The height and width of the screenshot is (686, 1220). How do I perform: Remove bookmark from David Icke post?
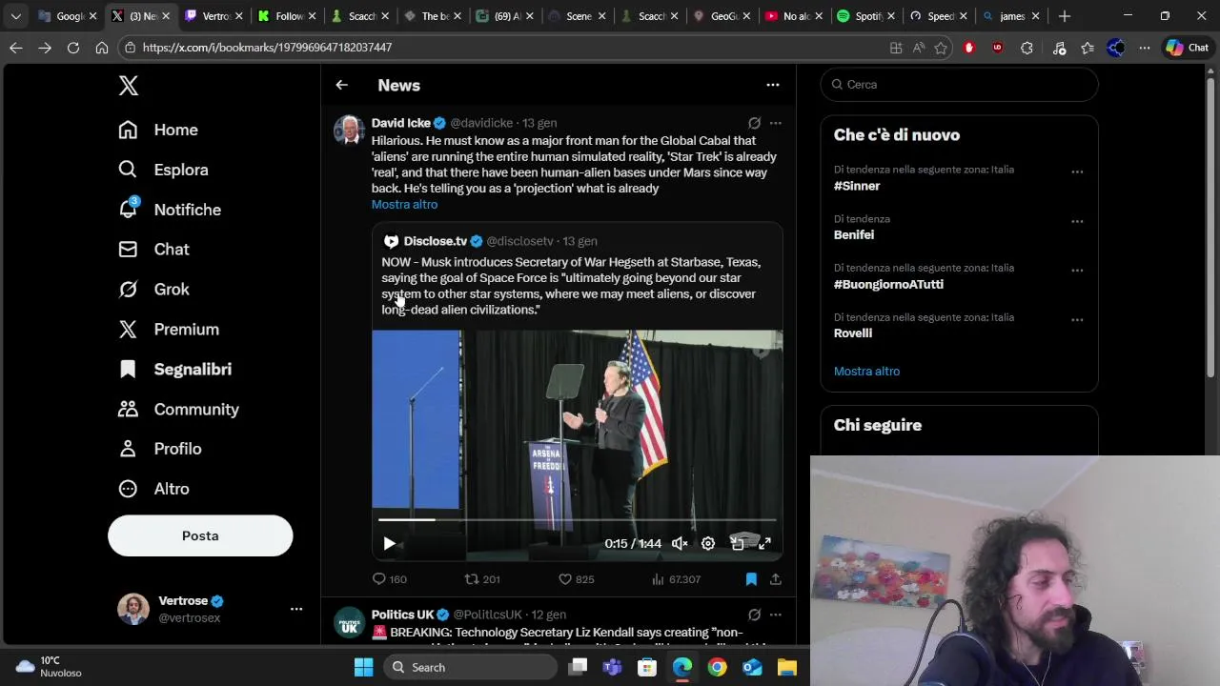[x=751, y=579]
